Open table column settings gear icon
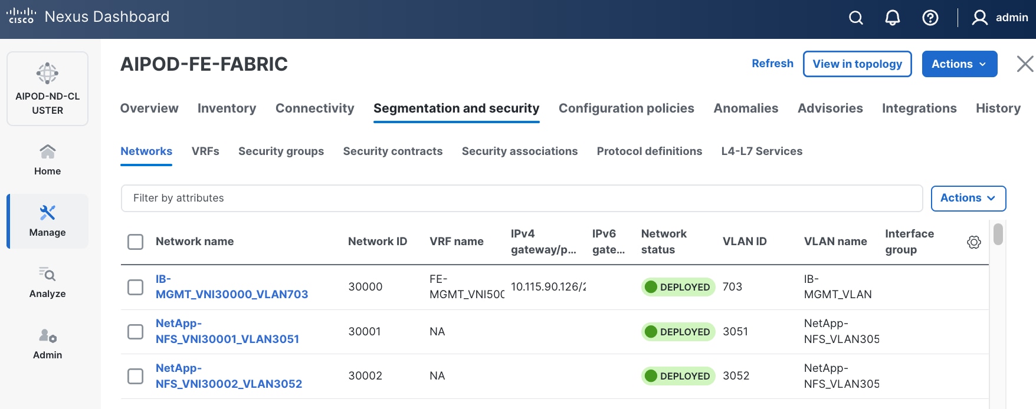The height and width of the screenshot is (409, 1036). coord(973,242)
